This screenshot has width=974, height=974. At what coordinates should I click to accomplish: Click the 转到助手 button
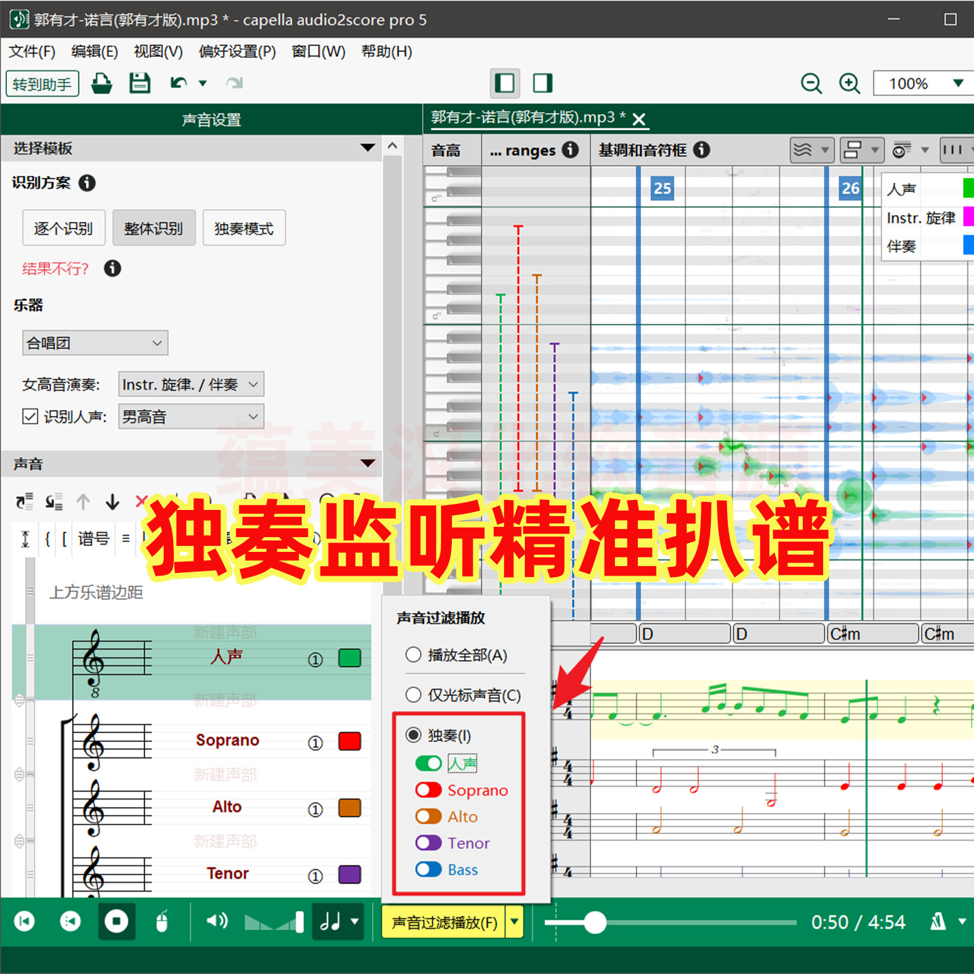(x=42, y=84)
